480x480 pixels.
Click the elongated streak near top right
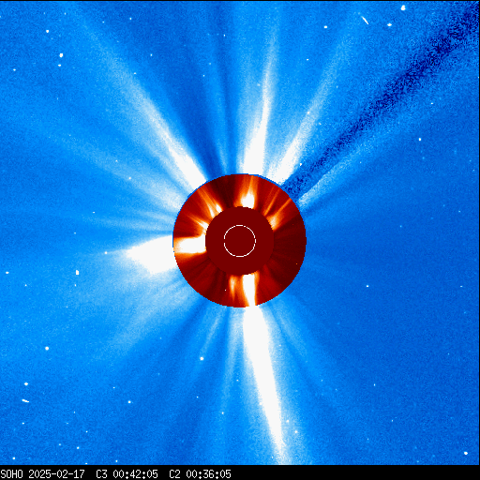click(365, 20)
